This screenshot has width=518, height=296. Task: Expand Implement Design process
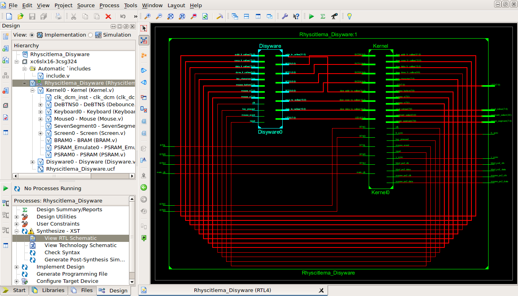tap(17, 267)
